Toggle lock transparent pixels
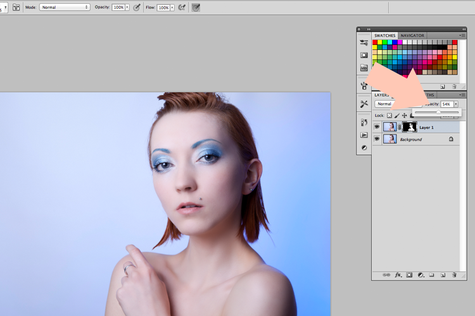The width and height of the screenshot is (475, 316). coord(389,116)
